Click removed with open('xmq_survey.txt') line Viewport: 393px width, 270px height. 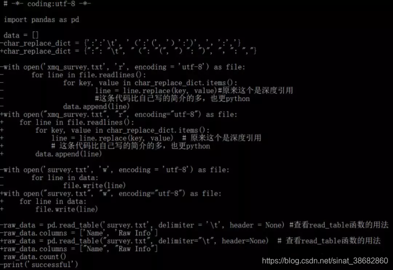[123, 67]
